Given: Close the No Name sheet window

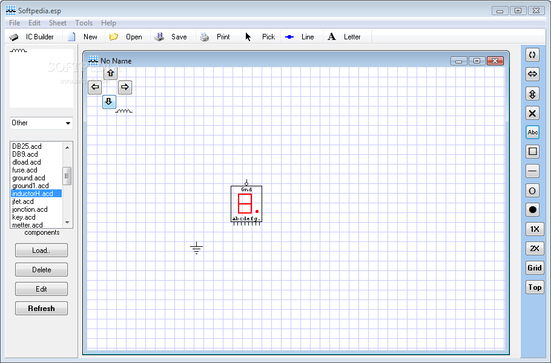Looking at the screenshot, I should (495, 61).
